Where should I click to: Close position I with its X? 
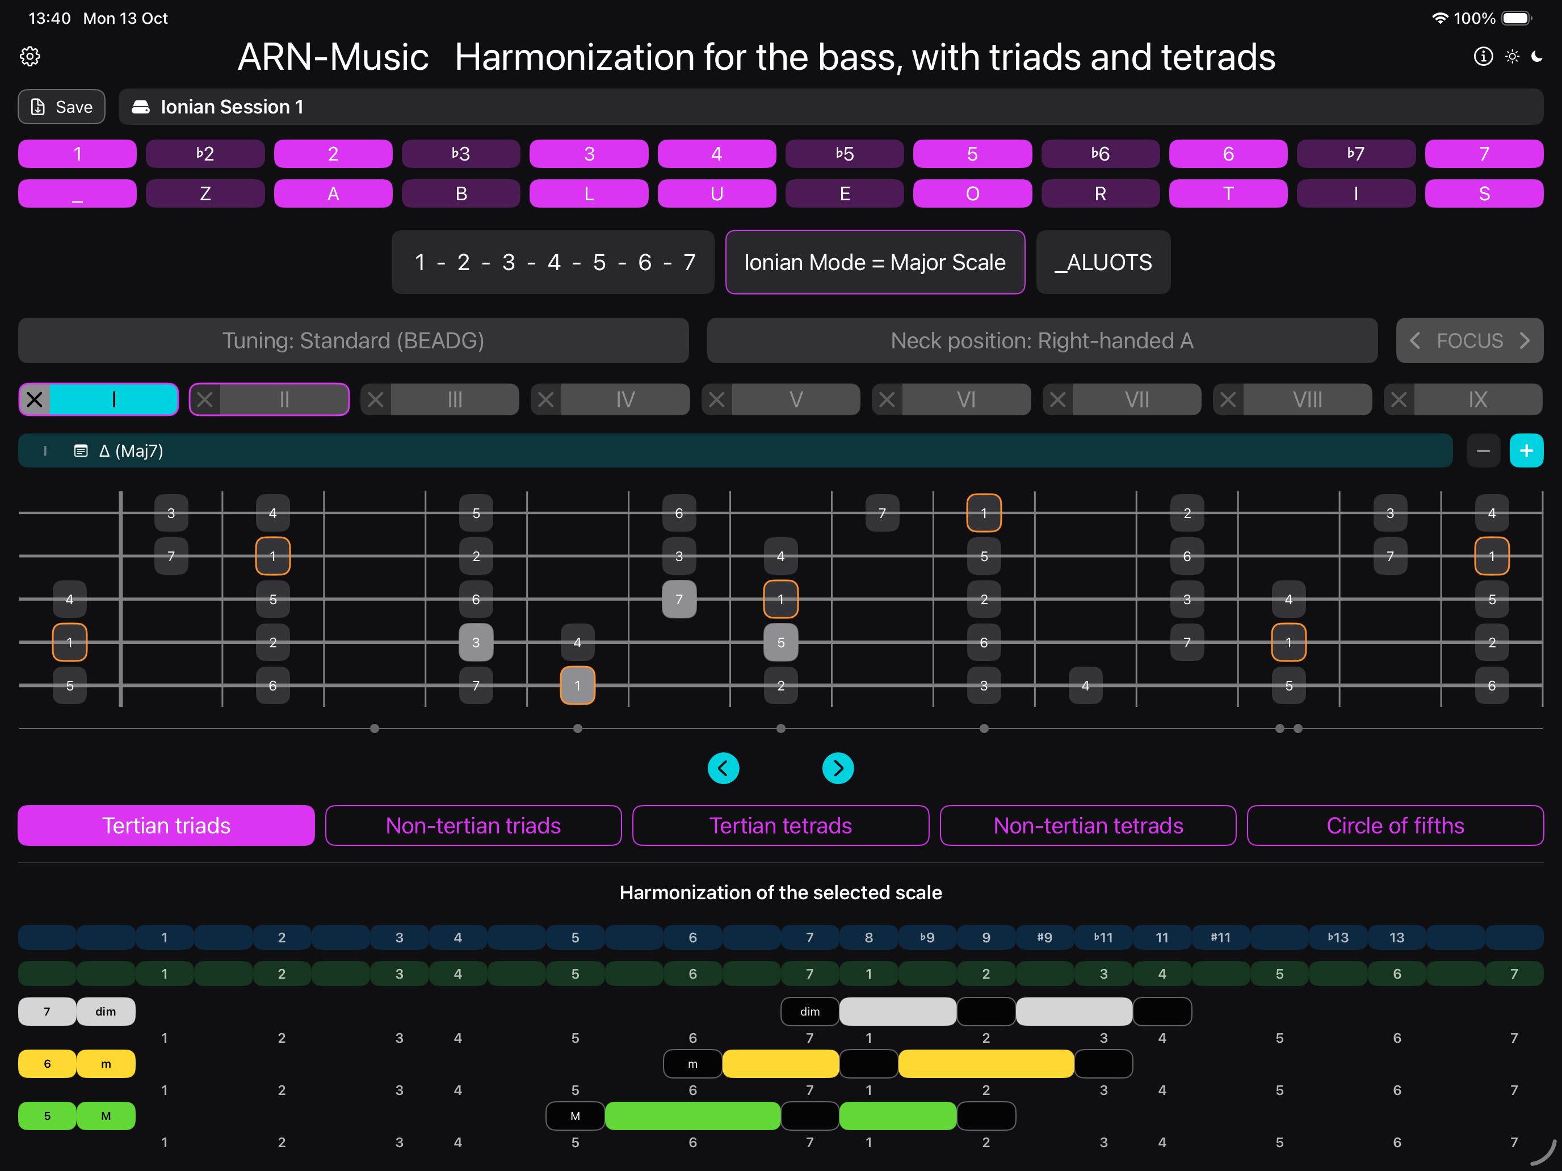(35, 399)
